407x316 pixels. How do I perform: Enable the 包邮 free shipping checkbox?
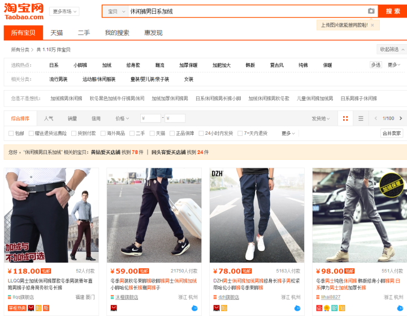pyautogui.click(x=11, y=134)
